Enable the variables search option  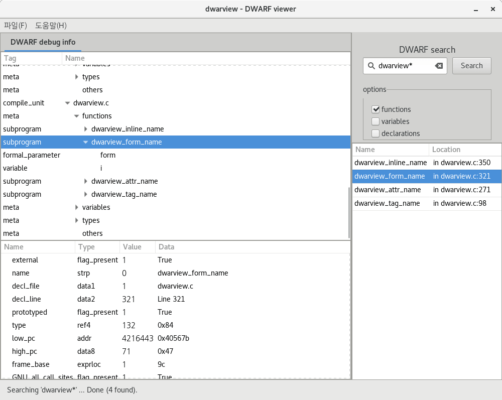click(375, 121)
